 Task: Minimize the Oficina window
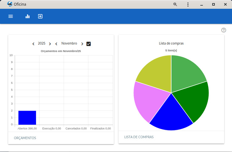[x=201, y=4]
